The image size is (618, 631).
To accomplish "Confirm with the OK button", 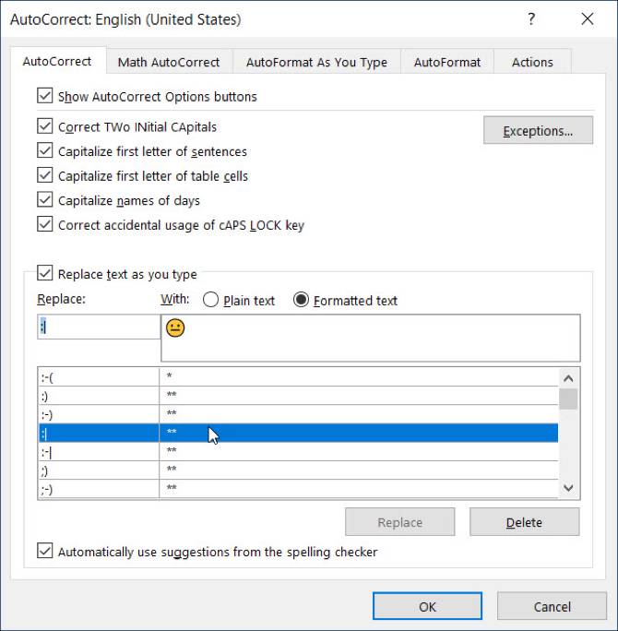I will pyautogui.click(x=427, y=606).
